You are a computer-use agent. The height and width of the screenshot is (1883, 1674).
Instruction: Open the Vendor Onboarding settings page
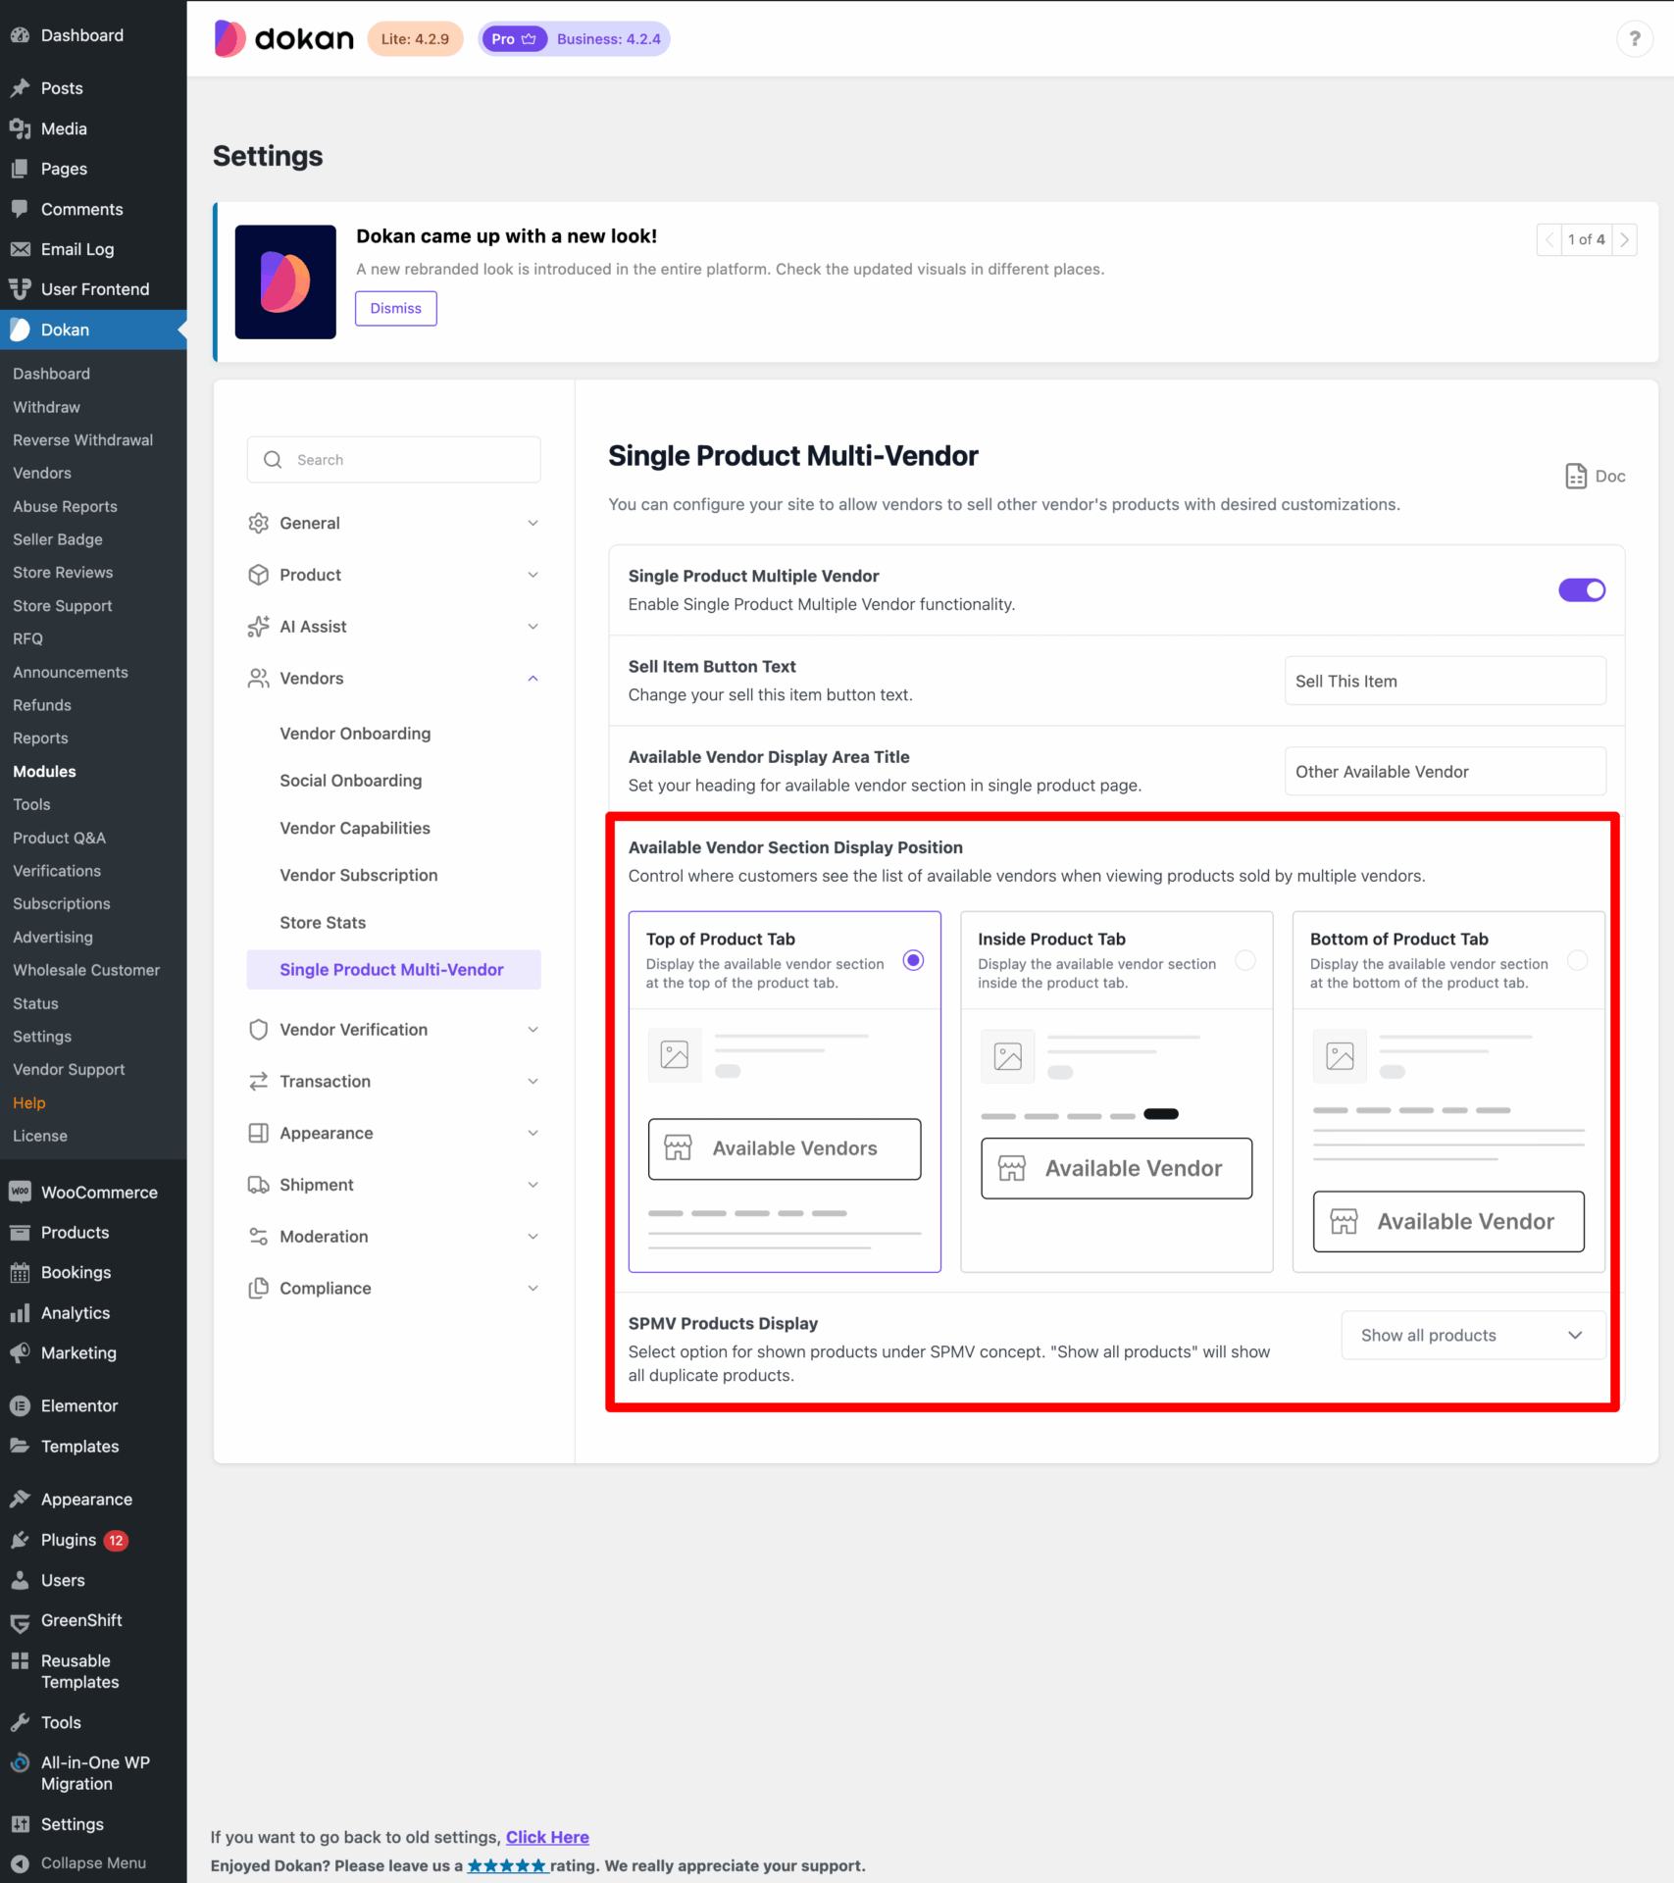pyautogui.click(x=354, y=733)
